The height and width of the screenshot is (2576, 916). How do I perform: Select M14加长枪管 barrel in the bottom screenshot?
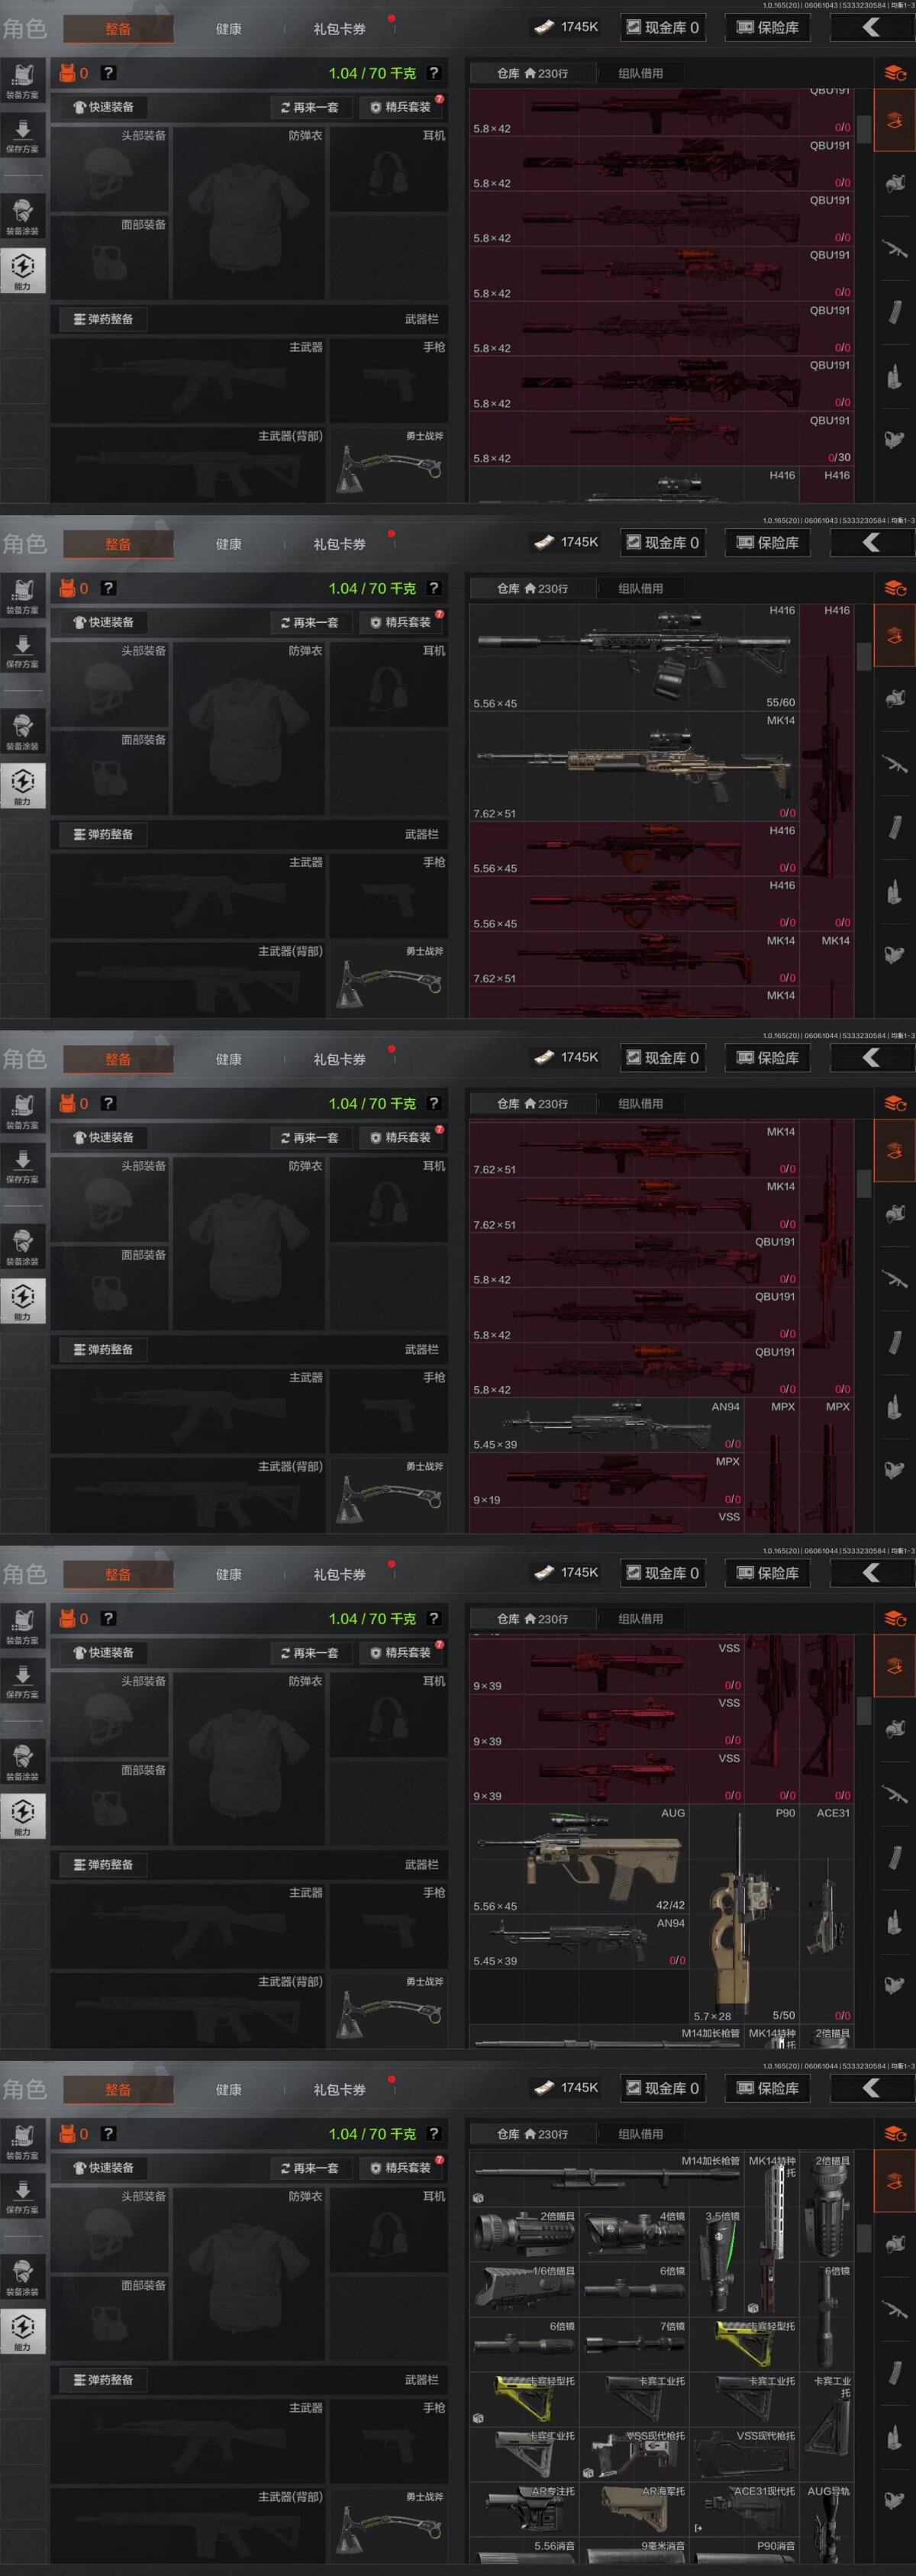tap(606, 2180)
